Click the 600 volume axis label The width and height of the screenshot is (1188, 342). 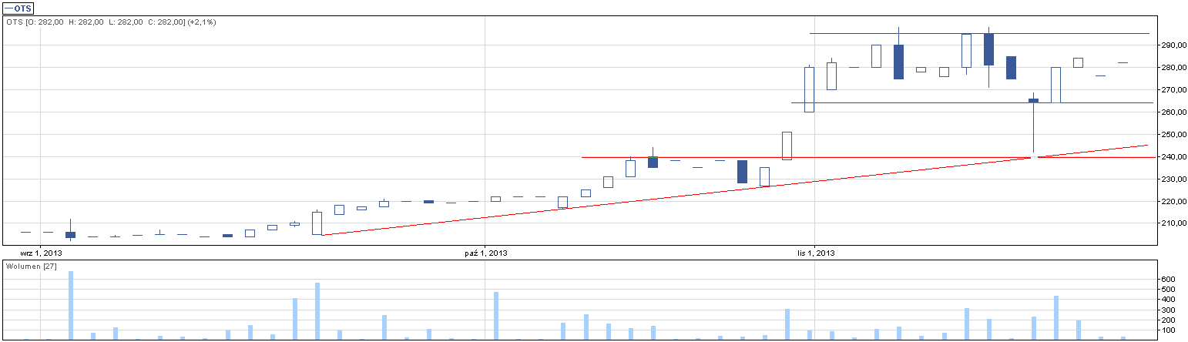click(x=1168, y=279)
